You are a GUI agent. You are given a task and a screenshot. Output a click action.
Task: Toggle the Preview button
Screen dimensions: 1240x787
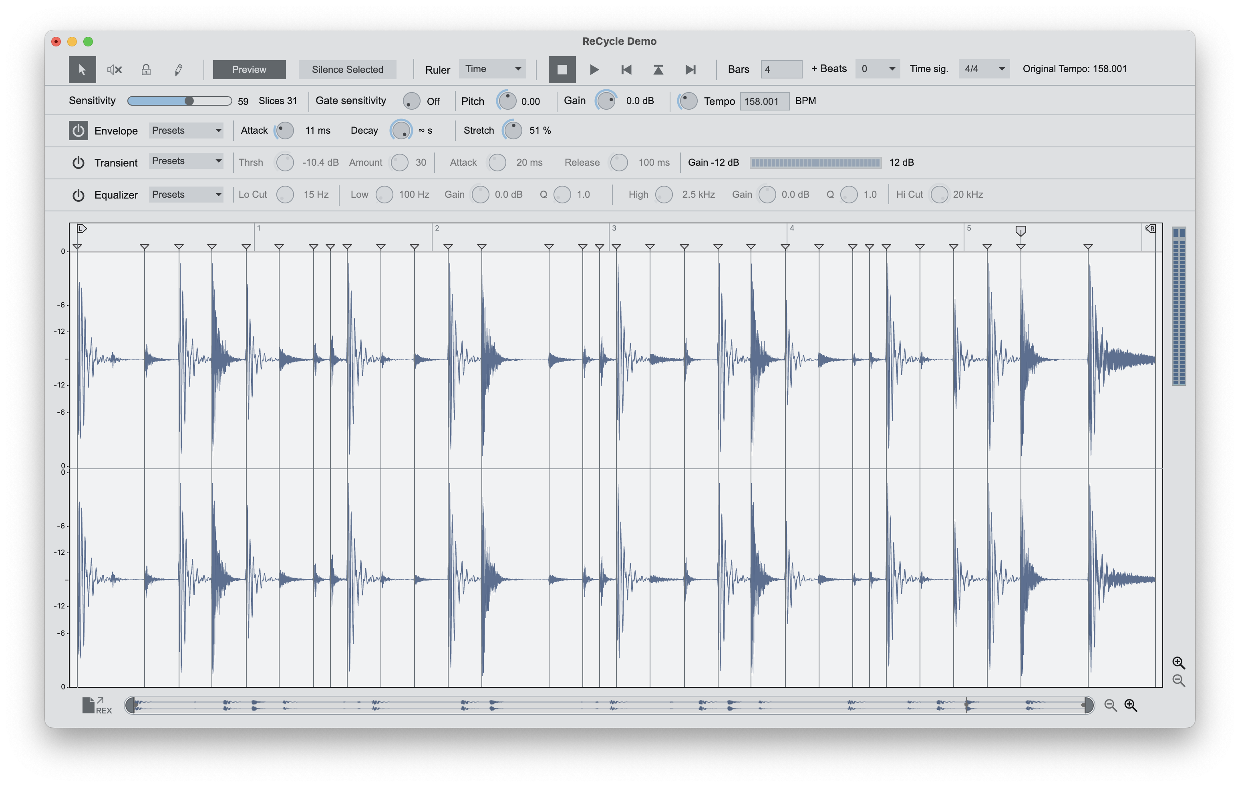(249, 70)
